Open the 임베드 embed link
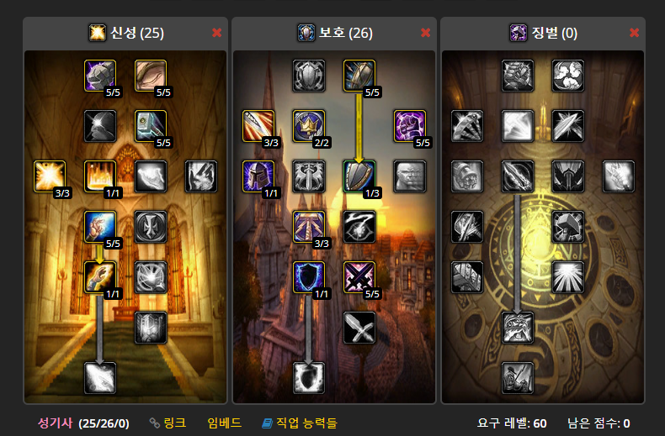Viewport: 665px width, 436px height. tap(225, 423)
